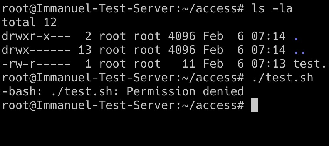Click the '~/access#' path in the last prompt

coord(213,105)
